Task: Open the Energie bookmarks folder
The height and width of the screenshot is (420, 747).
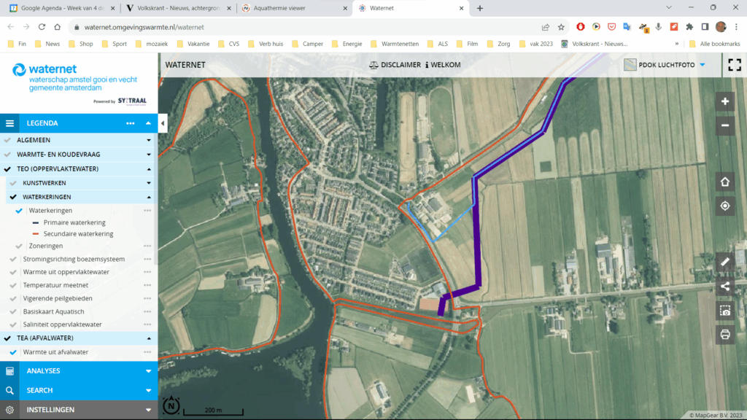Action: point(352,44)
